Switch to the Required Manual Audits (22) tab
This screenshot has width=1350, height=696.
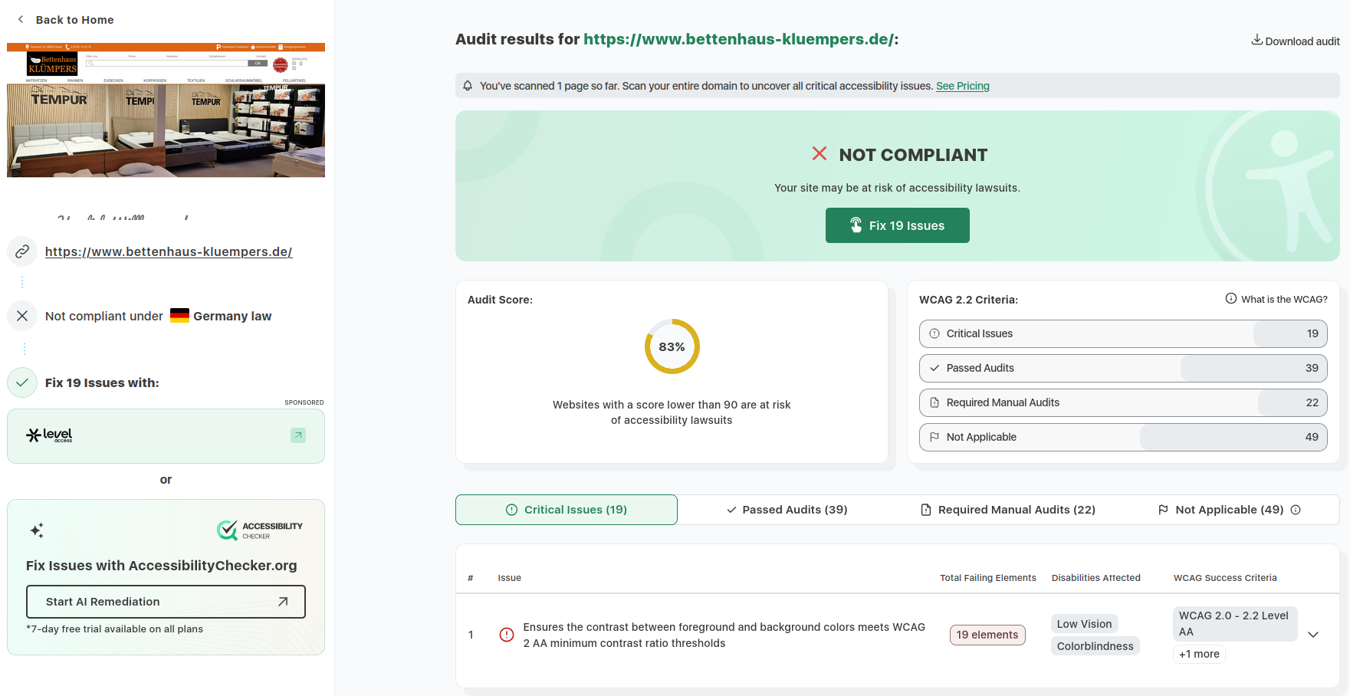(1008, 510)
